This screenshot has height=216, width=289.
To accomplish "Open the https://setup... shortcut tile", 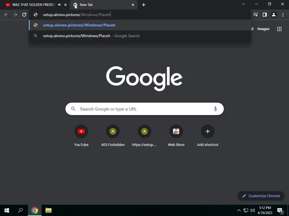I will (144, 136).
